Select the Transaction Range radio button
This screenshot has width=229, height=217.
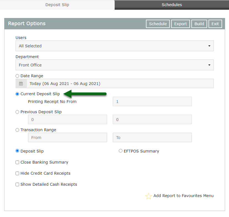(x=17, y=130)
